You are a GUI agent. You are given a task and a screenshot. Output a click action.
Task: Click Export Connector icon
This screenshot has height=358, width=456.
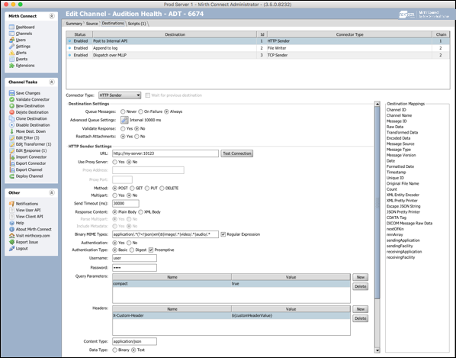[x=11, y=163]
